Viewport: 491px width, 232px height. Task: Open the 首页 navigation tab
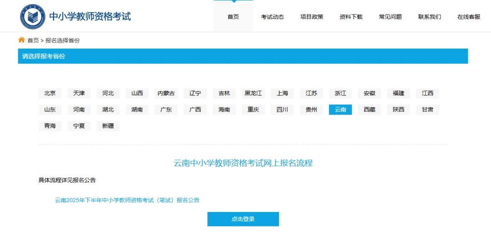coord(233,17)
